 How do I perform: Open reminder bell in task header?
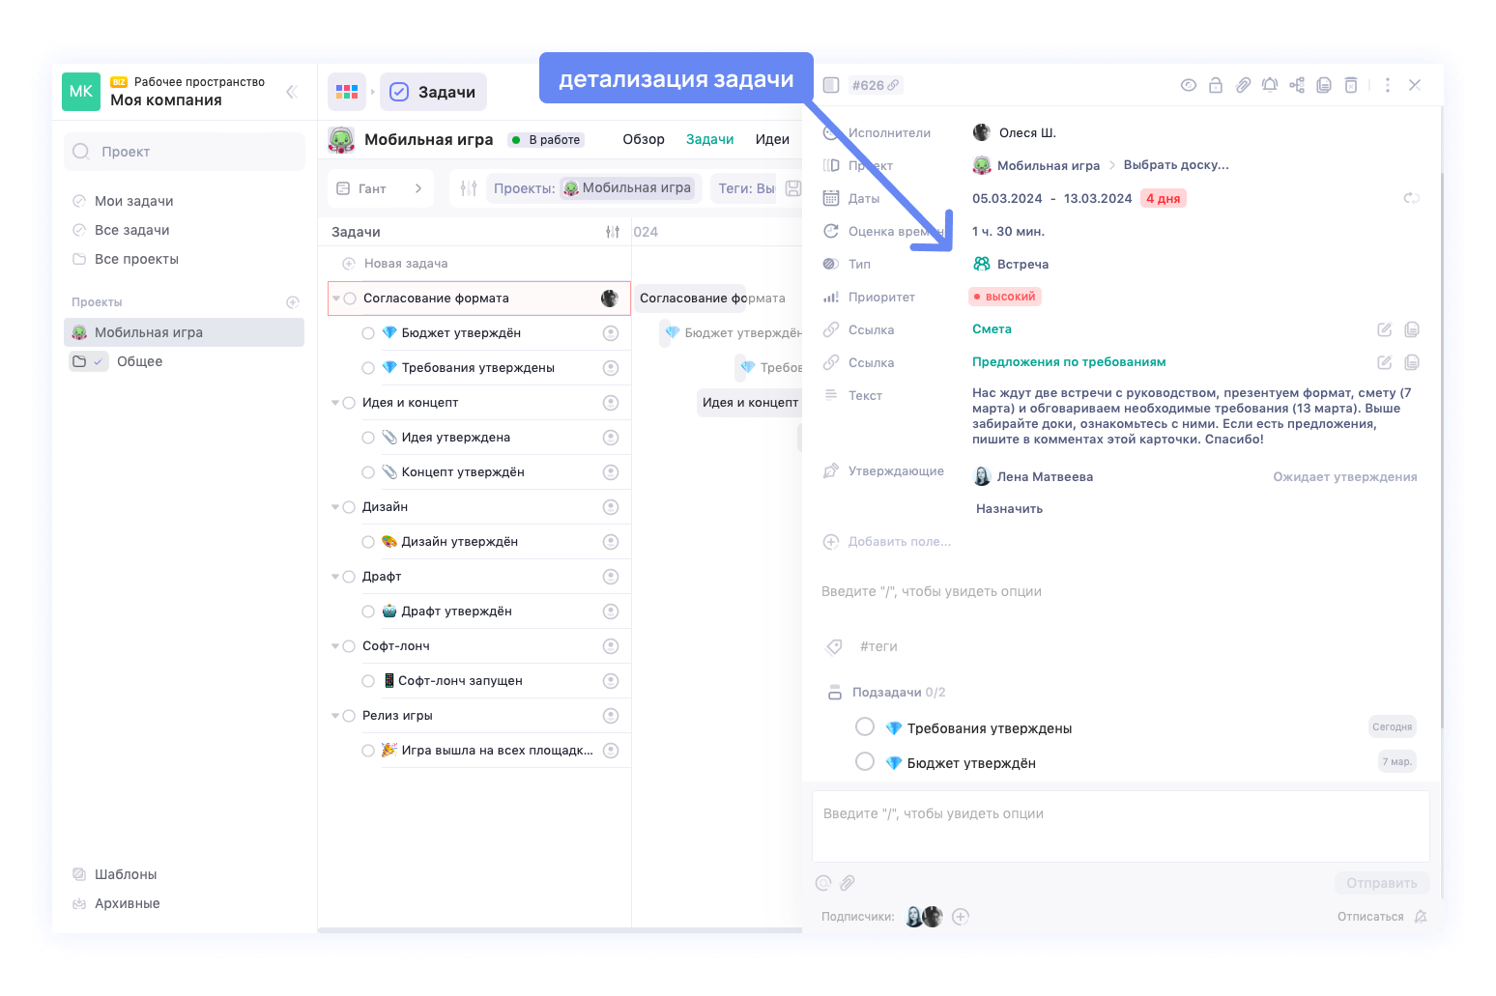click(x=1270, y=85)
